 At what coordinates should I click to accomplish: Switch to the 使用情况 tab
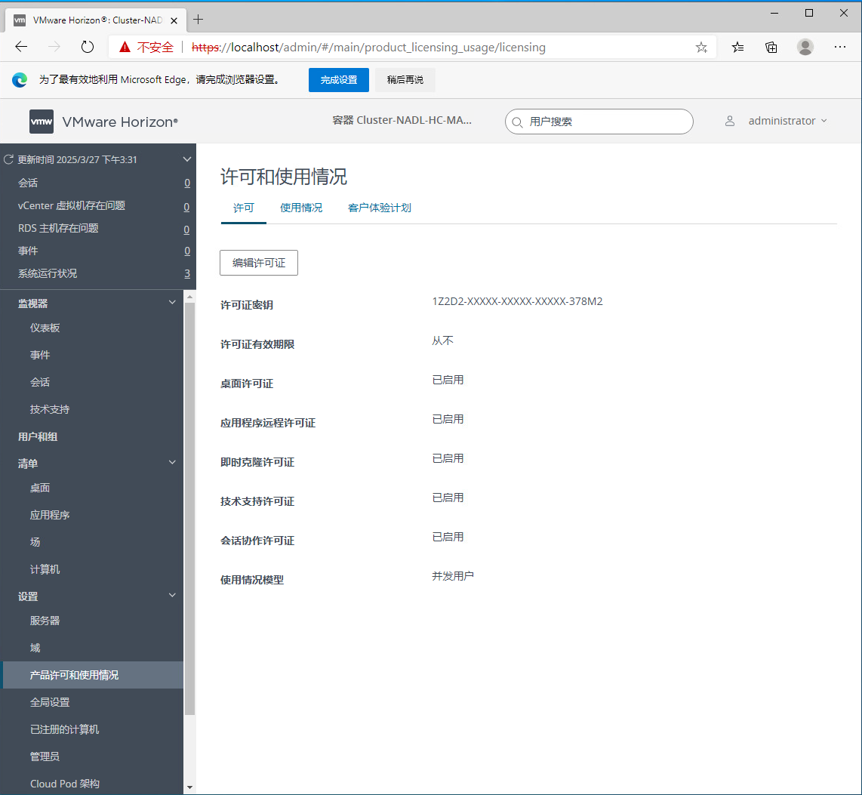301,208
